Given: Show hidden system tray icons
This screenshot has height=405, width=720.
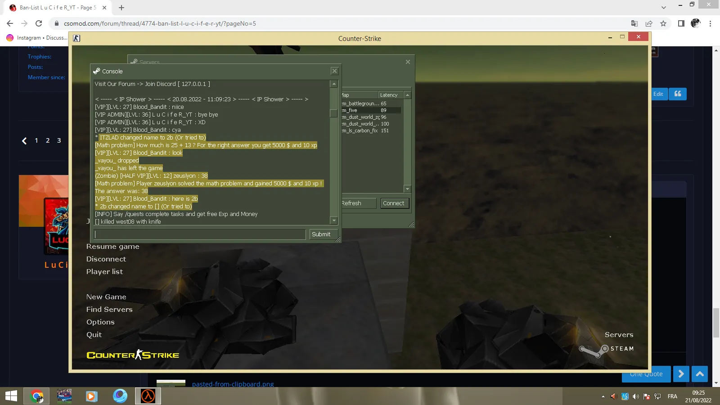Looking at the screenshot, I should 603,396.
